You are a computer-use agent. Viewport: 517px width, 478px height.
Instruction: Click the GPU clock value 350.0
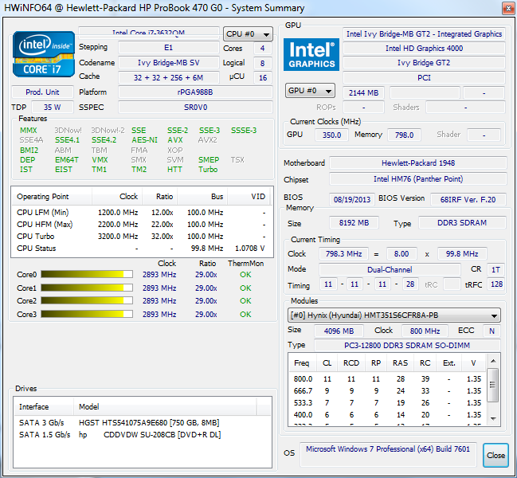coord(331,135)
